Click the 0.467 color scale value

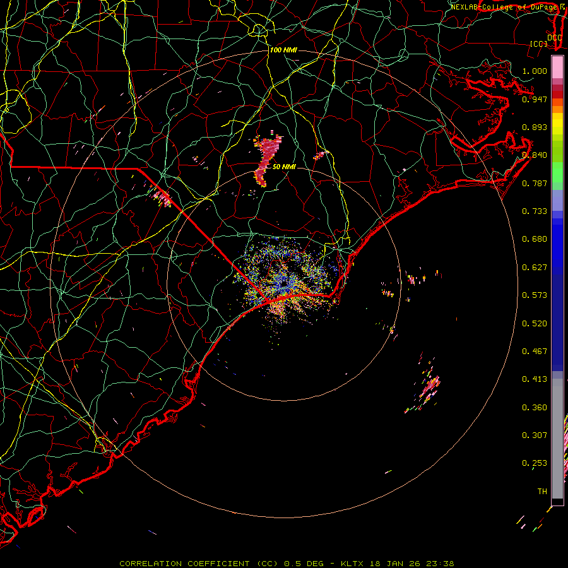[535, 351]
